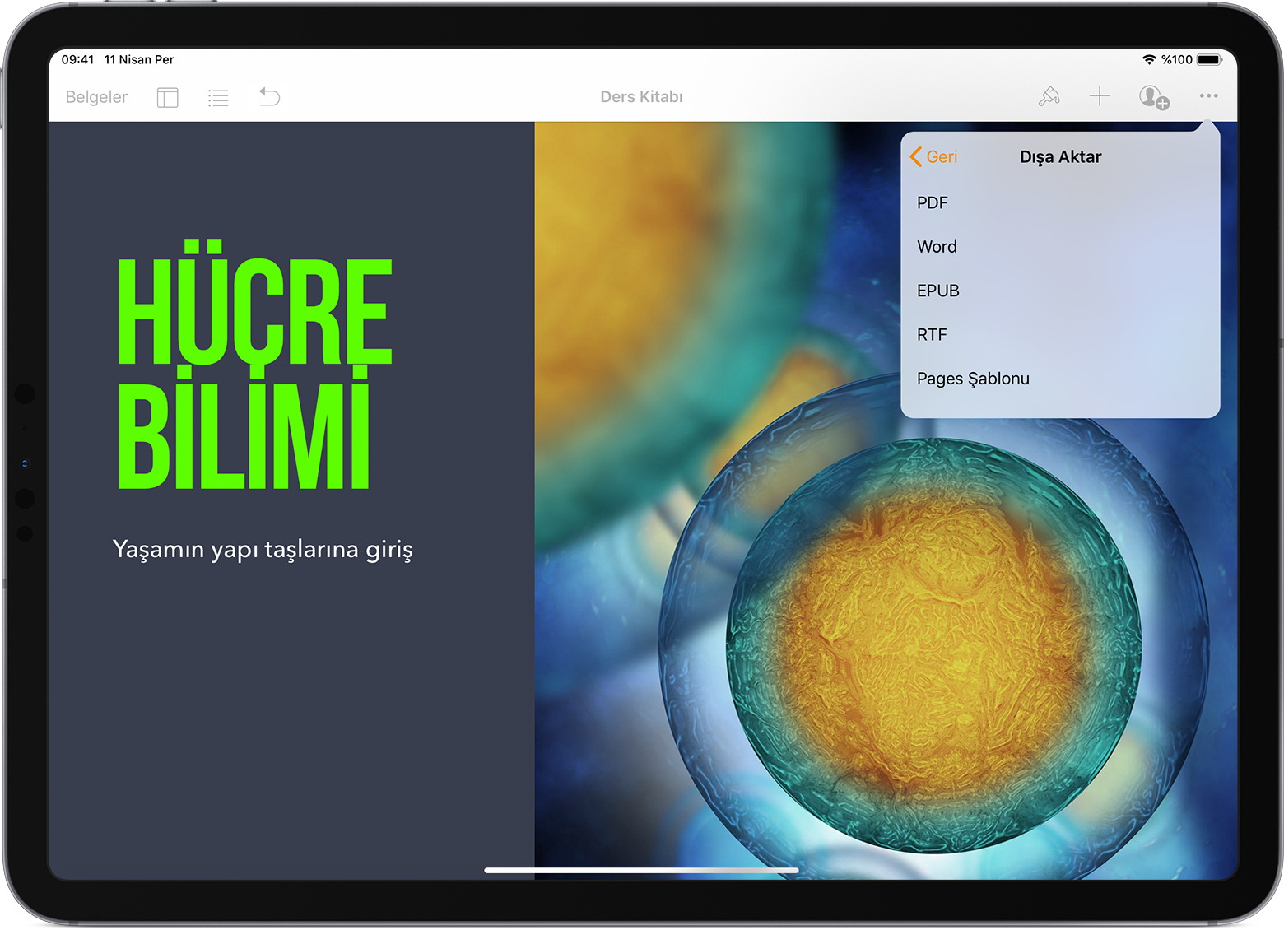This screenshot has width=1284, height=930.
Task: Open the Collaborate add-people icon
Action: coord(1153,97)
